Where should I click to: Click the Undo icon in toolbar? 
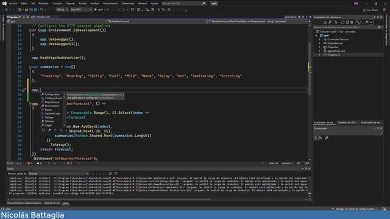point(41,10)
